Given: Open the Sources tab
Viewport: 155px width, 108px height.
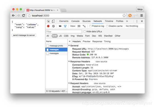Looking at the screenshot, I should point(86,21).
